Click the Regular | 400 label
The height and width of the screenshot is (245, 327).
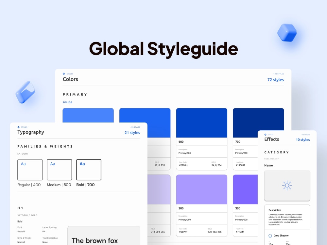click(x=29, y=185)
